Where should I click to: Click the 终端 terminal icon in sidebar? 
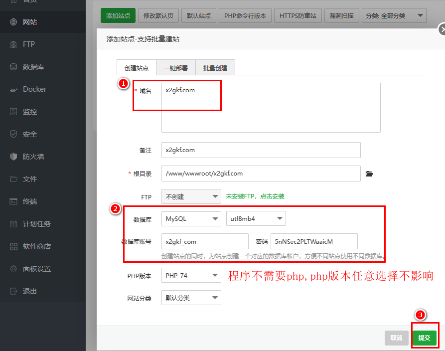(x=13, y=201)
